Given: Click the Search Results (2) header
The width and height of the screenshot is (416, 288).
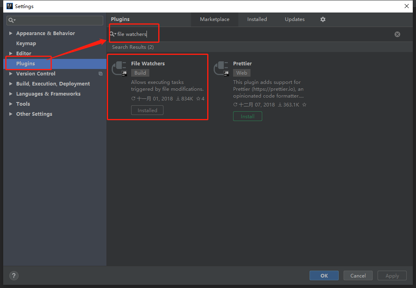Looking at the screenshot, I should (x=133, y=47).
